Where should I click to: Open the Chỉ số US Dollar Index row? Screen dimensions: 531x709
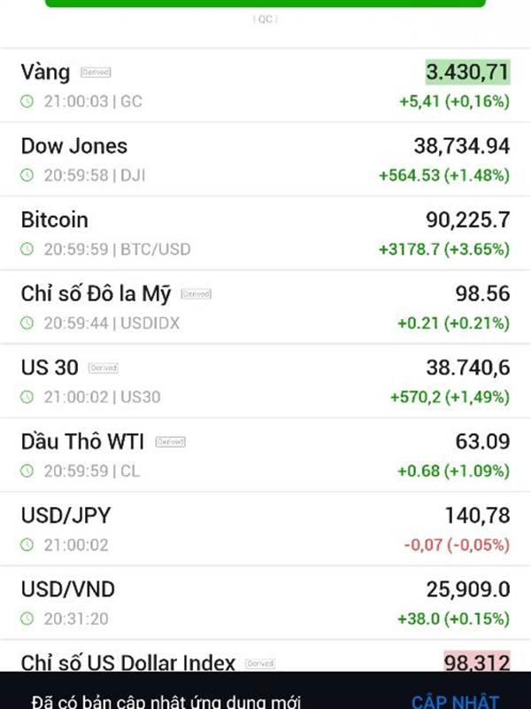(x=265, y=656)
